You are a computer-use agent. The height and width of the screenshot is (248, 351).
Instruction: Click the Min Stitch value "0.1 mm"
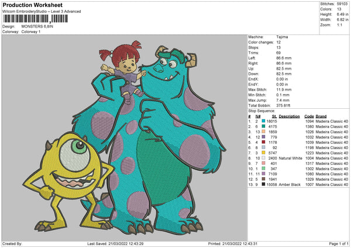(283, 95)
